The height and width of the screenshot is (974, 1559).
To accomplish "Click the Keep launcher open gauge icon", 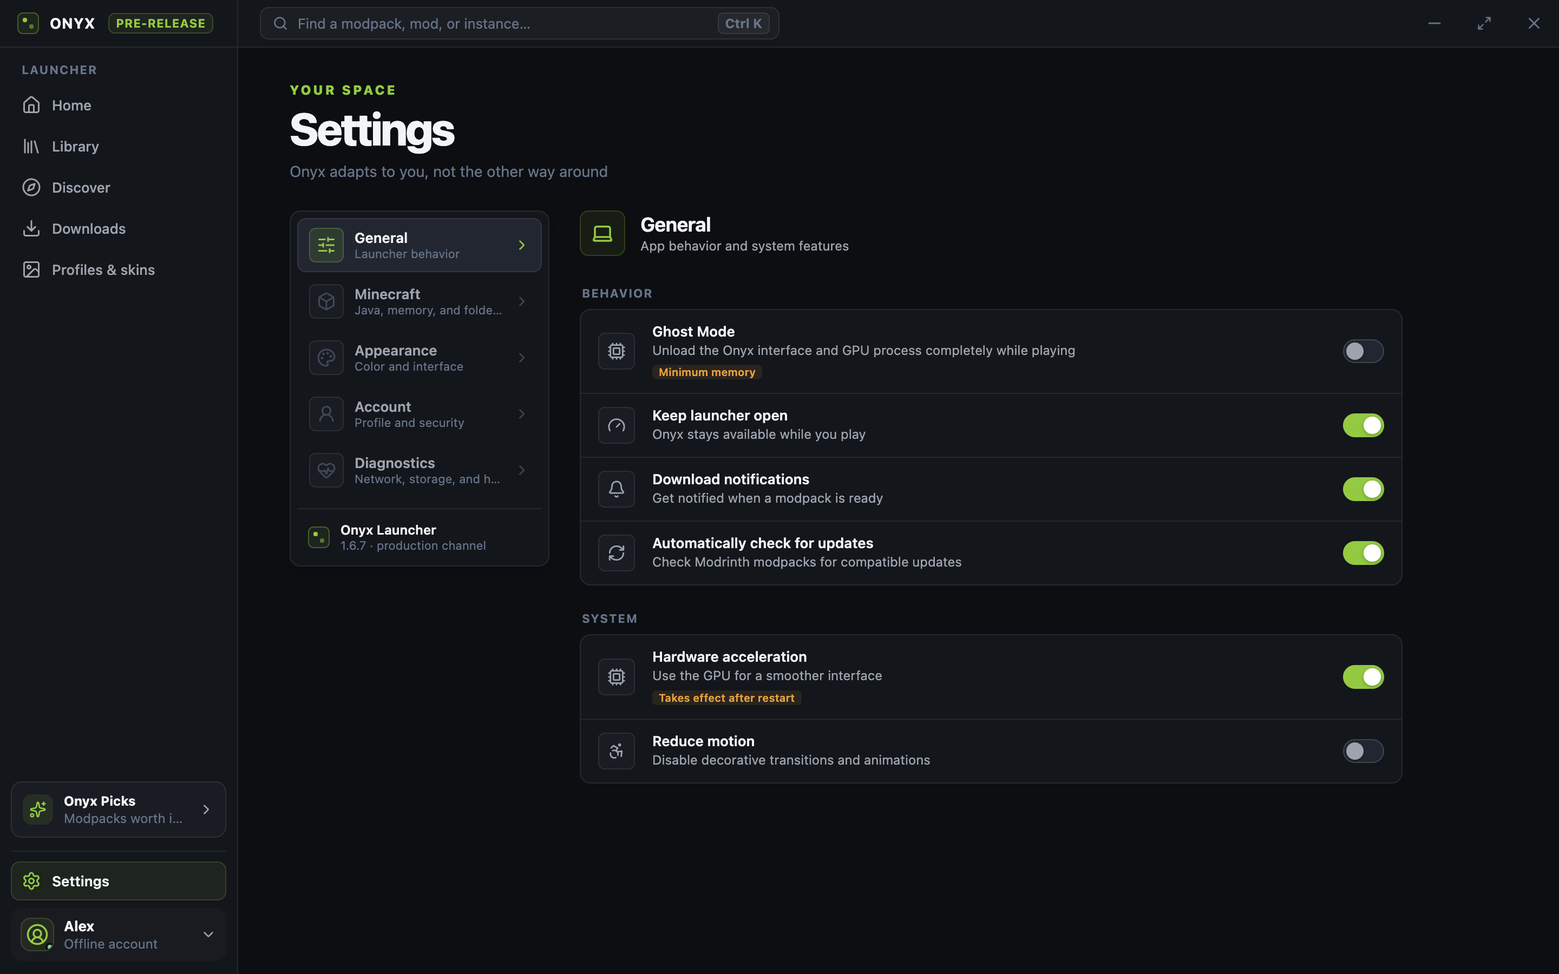I will click(x=617, y=425).
